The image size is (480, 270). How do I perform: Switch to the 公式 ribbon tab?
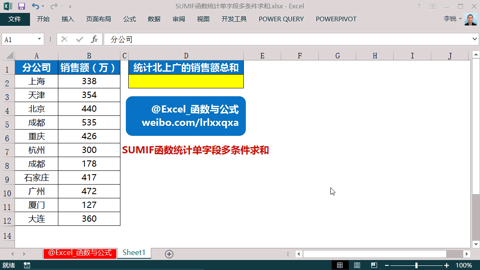(129, 19)
